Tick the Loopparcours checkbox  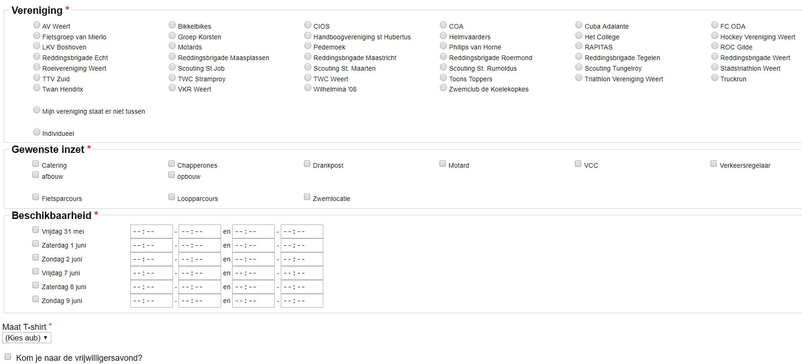click(x=172, y=197)
